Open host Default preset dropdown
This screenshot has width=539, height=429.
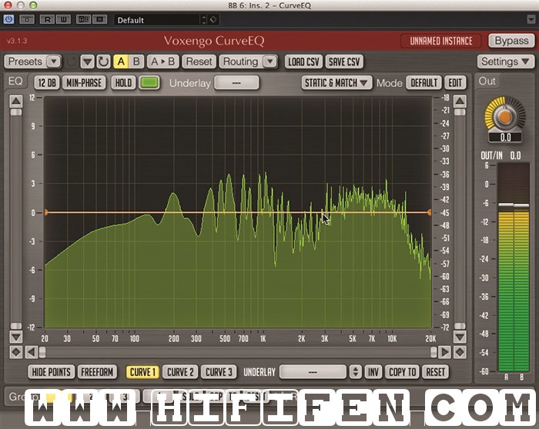tap(157, 20)
